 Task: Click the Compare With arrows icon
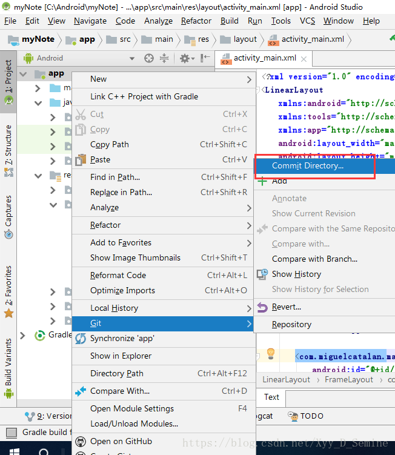pos(81,391)
